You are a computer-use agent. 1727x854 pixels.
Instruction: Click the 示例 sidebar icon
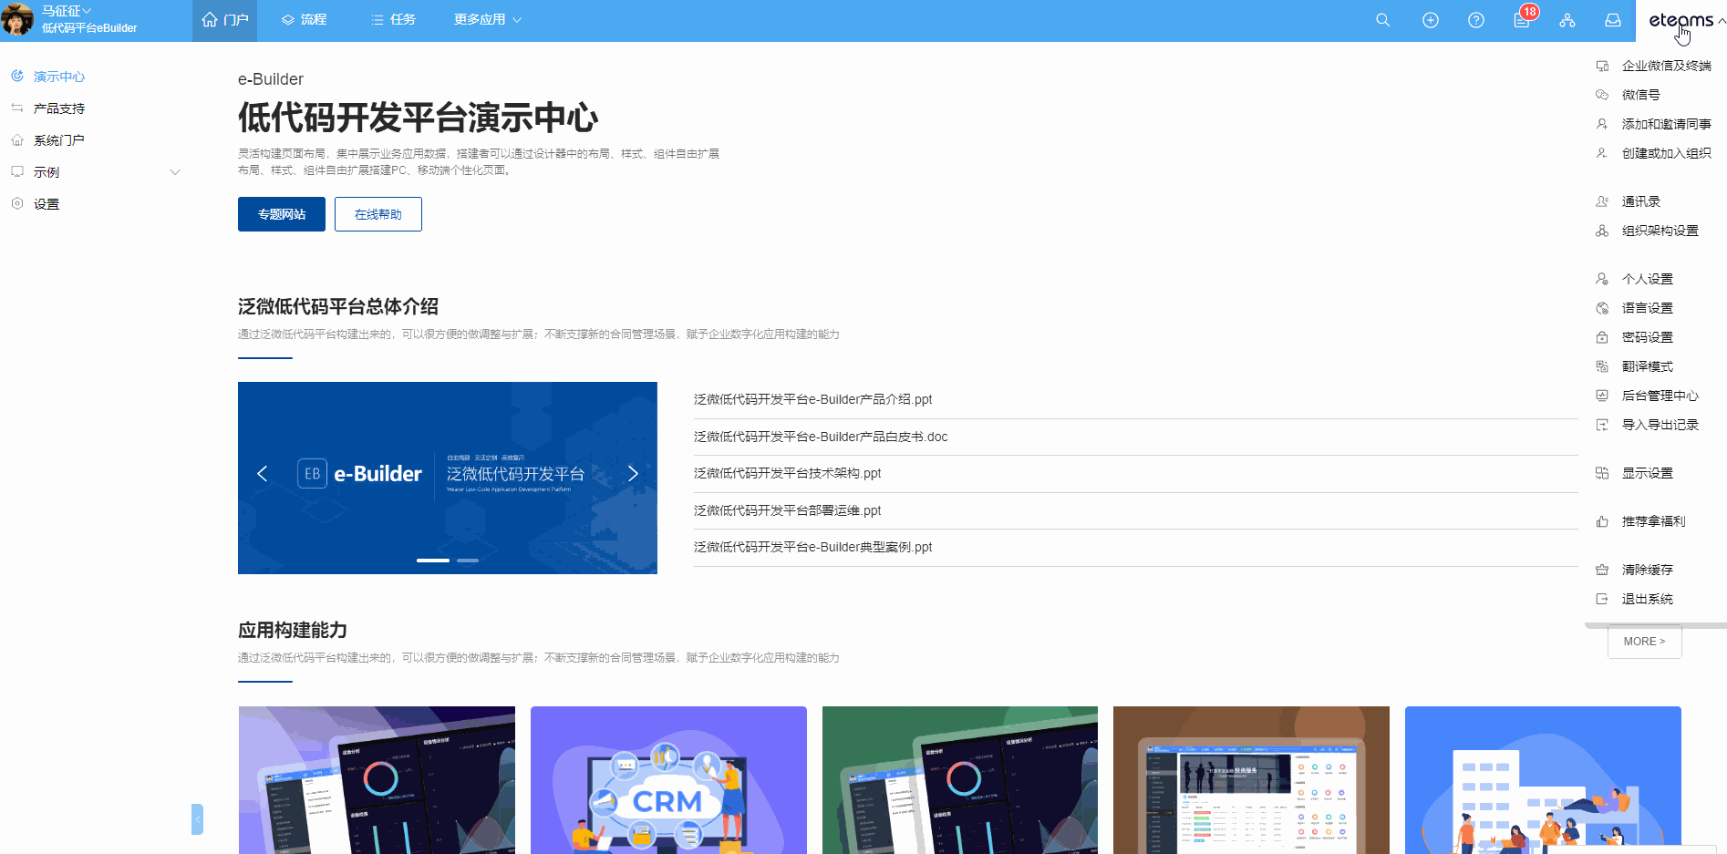[x=17, y=171]
